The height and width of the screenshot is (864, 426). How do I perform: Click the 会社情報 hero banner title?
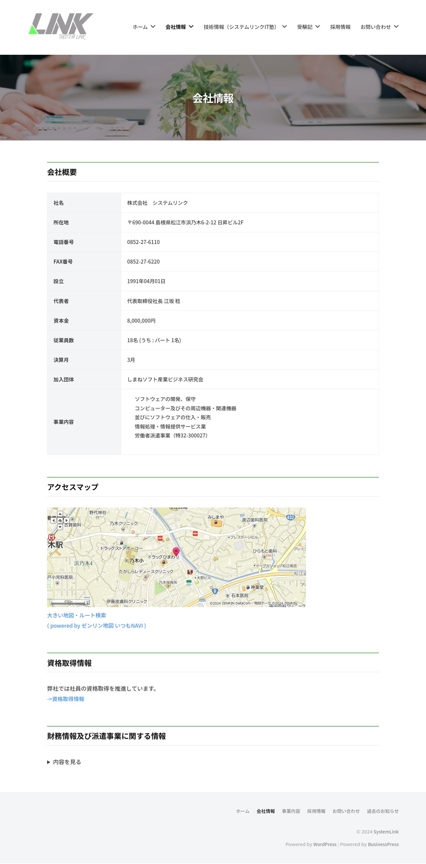[213, 98]
